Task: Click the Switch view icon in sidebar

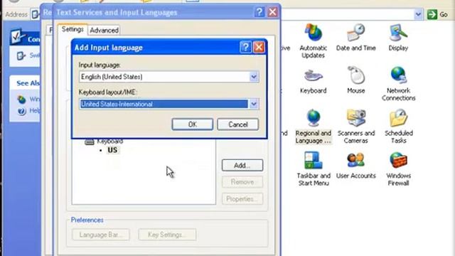Action: pos(21,55)
